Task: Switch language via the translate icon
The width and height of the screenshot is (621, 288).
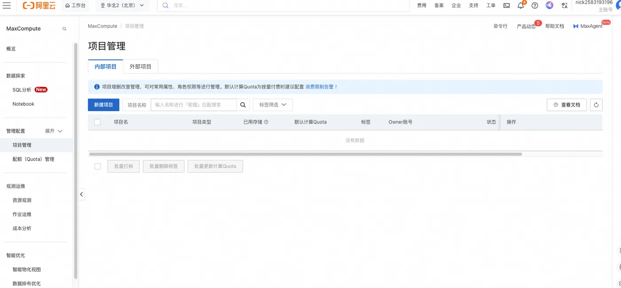Action: (564, 5)
